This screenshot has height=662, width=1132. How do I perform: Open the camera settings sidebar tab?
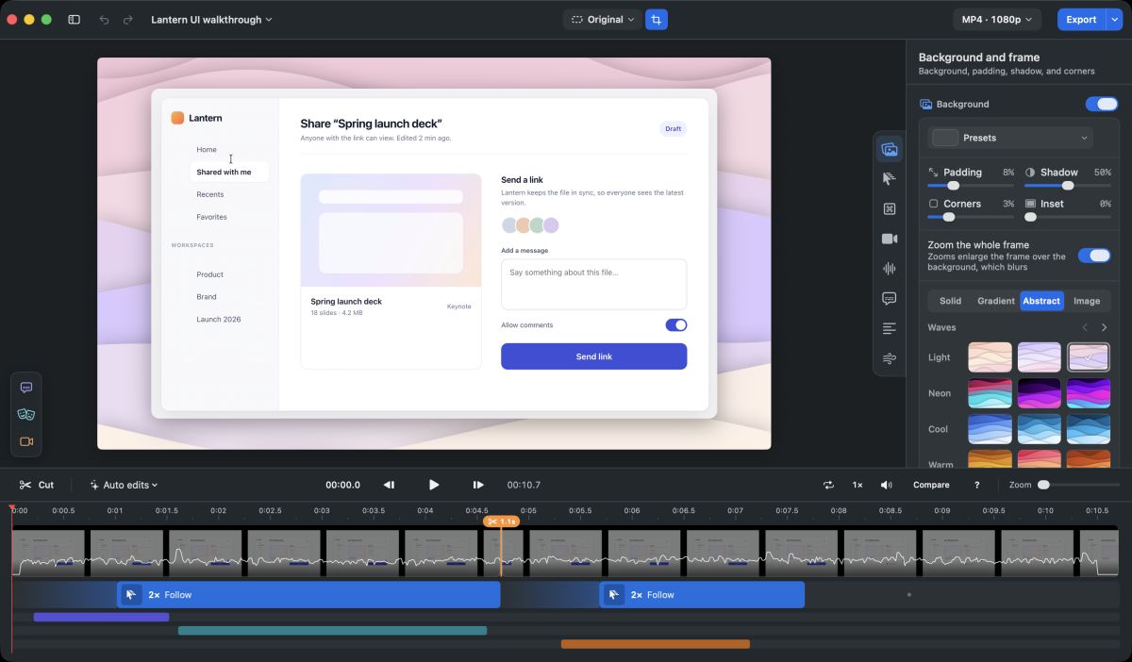(889, 239)
